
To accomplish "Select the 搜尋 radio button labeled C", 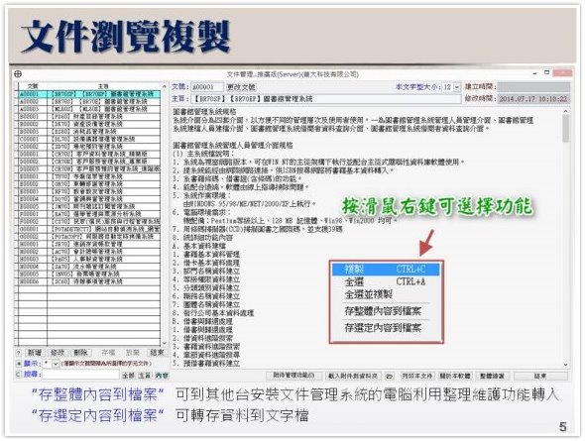I will (18, 374).
